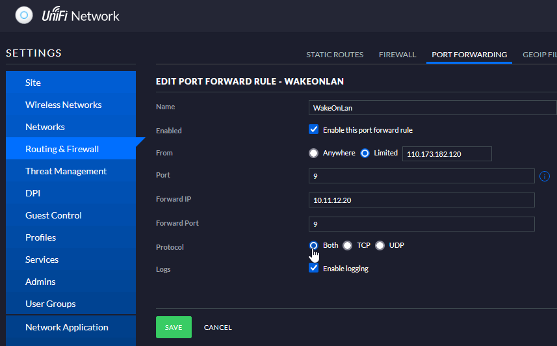The width and height of the screenshot is (557, 346).
Task: Open the Firewall tab
Action: coord(397,55)
